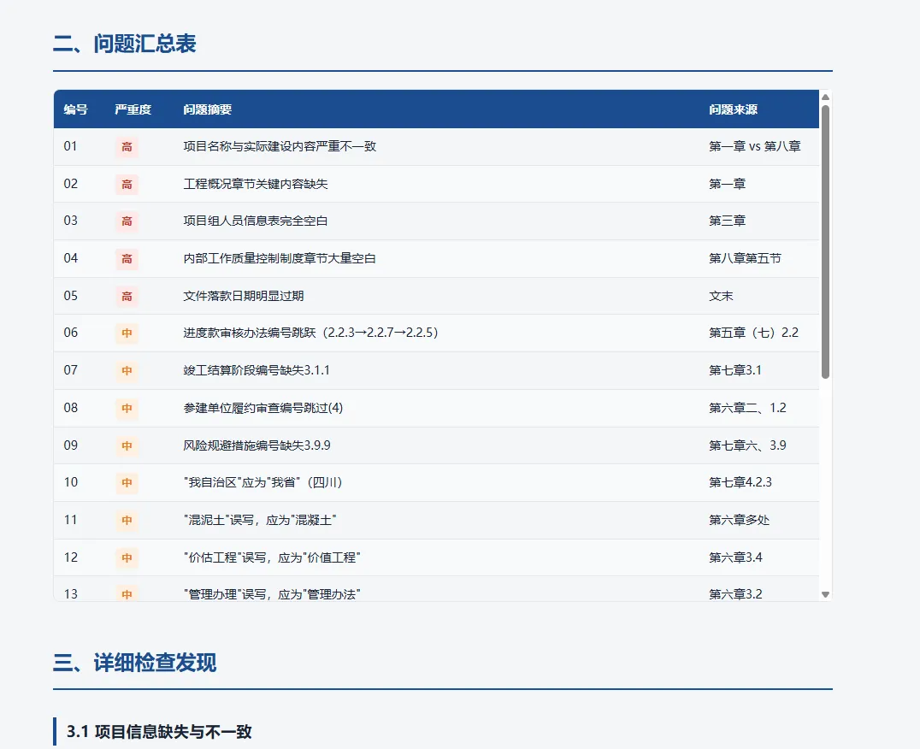Click the text 风险规避措施编号缺失3.9.9
This screenshot has width=920, height=749.
tap(257, 445)
